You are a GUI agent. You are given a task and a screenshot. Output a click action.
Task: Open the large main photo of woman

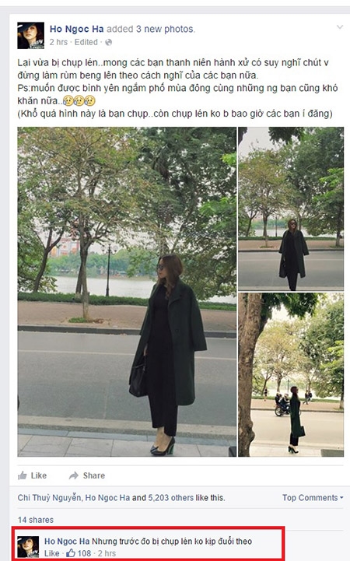[x=127, y=292]
